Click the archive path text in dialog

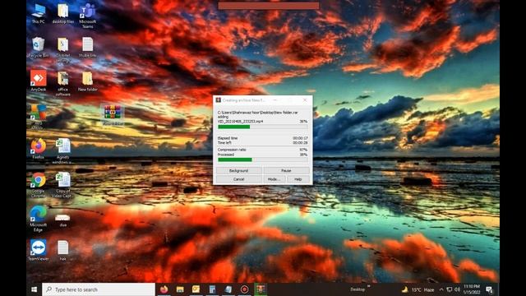257,113
